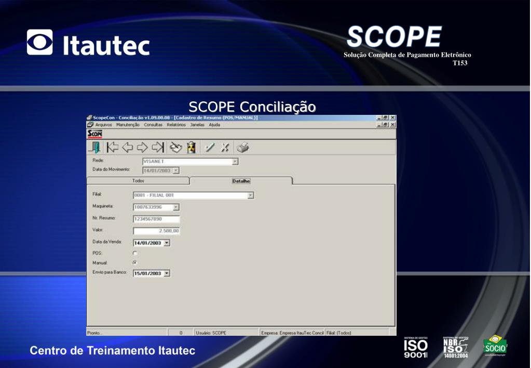Viewport: 531px width, 368px height.
Task: Go to next record arrow icon
Action: click(142, 148)
